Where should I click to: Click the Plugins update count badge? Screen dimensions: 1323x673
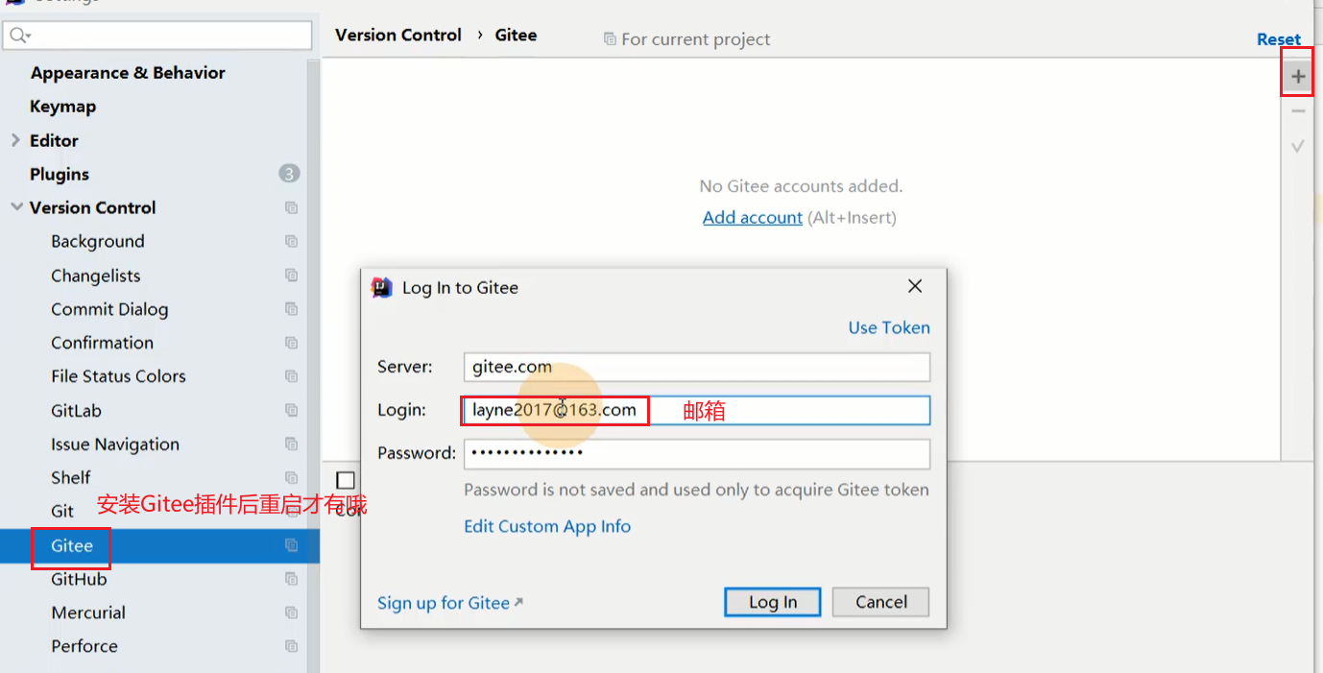(x=289, y=174)
